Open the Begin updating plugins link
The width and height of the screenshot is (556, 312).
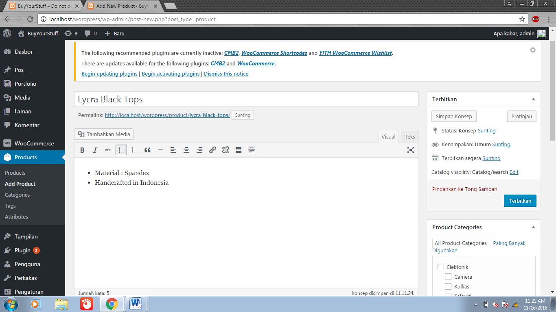point(108,74)
